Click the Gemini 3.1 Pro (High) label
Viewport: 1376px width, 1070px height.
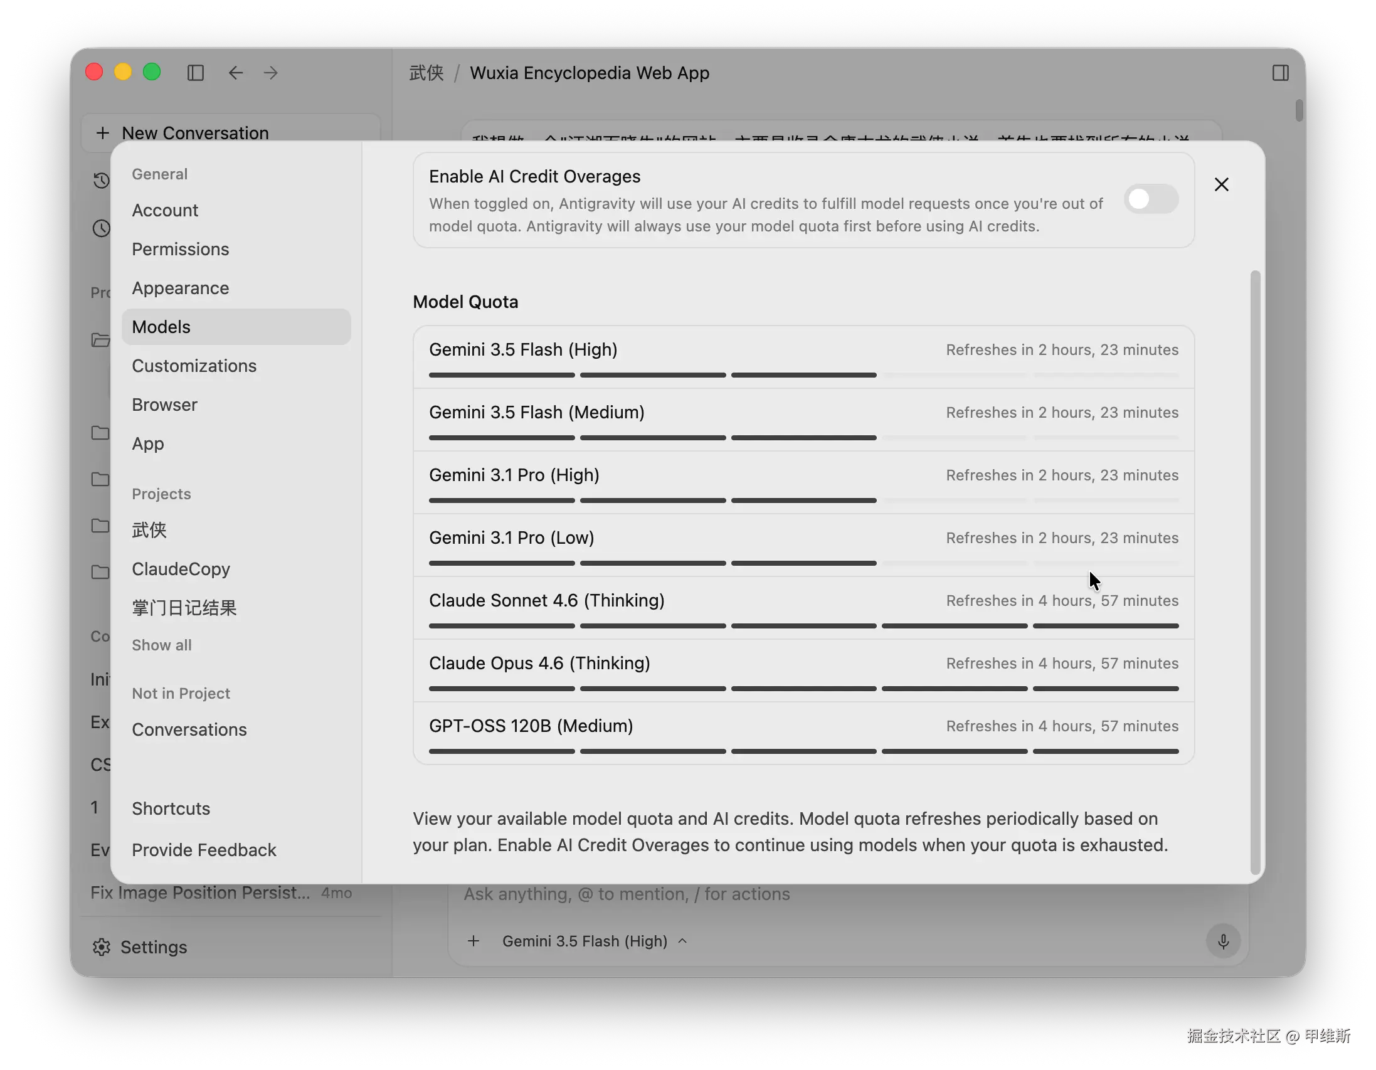pyautogui.click(x=514, y=475)
